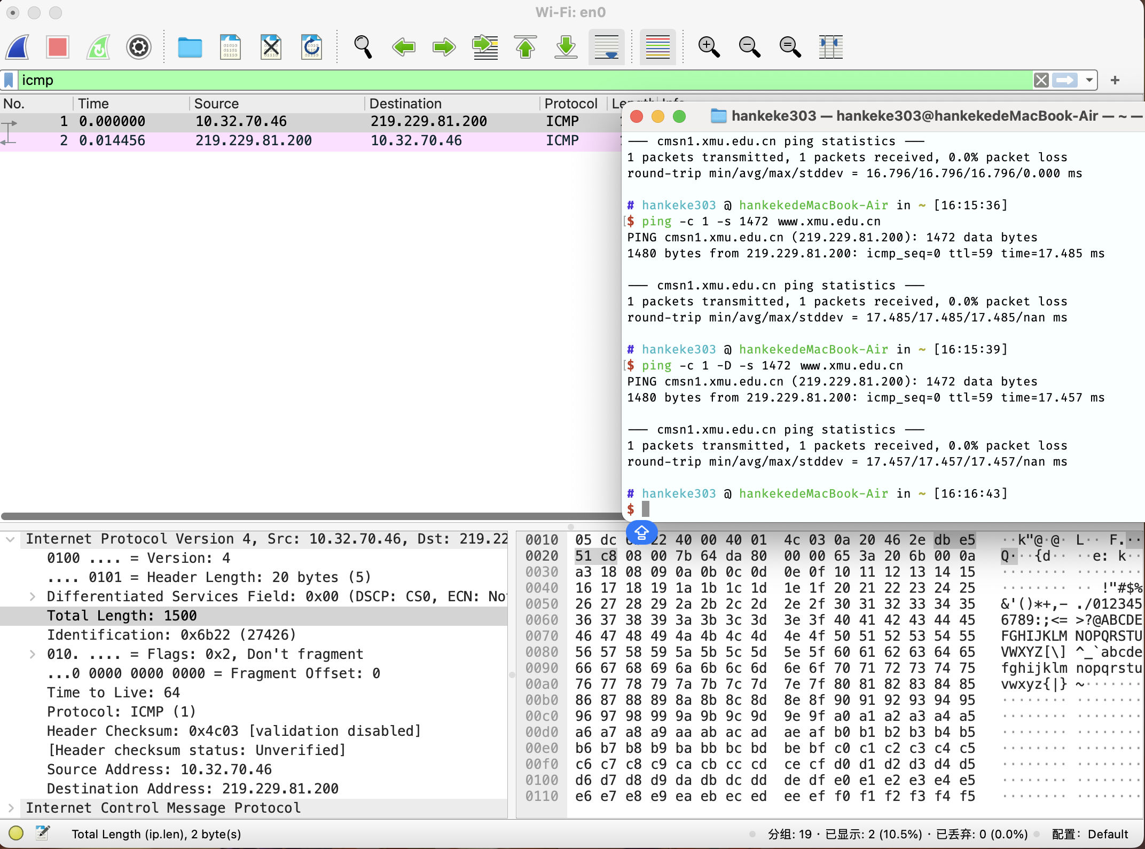Sort packets by No. column
This screenshot has width=1145, height=849.
pyautogui.click(x=36, y=104)
